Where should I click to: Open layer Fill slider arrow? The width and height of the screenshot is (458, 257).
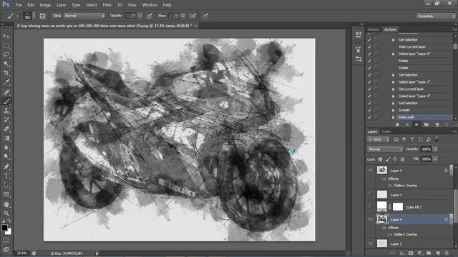(435, 159)
